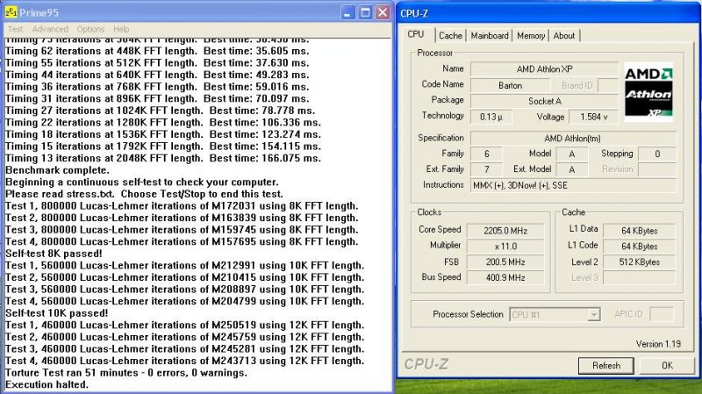Image resolution: width=702 pixels, height=394 pixels.
Task: Click the Core Speed value 2205.0 MHz
Action: pyautogui.click(x=505, y=231)
